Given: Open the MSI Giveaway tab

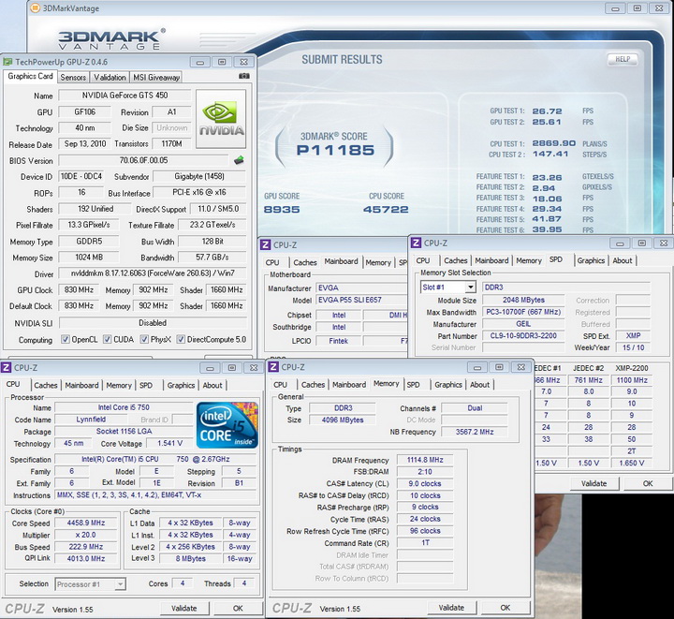Looking at the screenshot, I should 156,78.
